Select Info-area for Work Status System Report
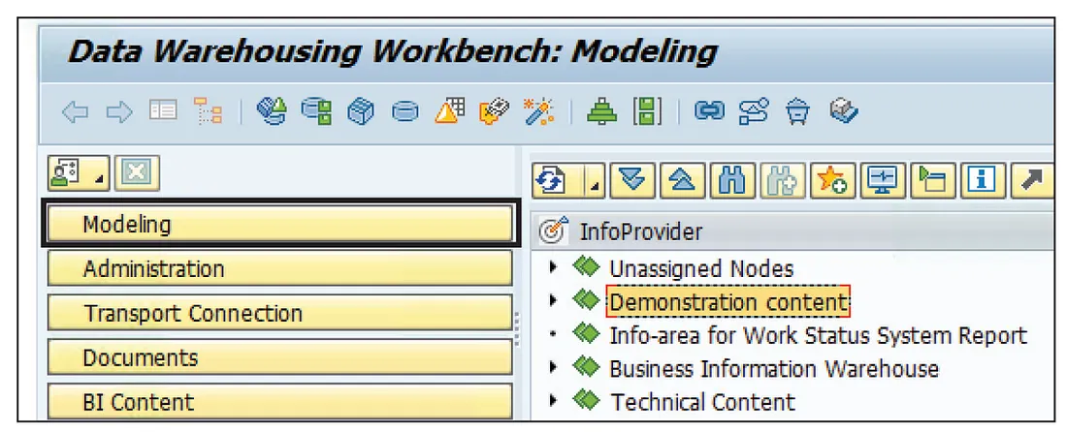Screen dimensions: 1067x432 [818, 335]
